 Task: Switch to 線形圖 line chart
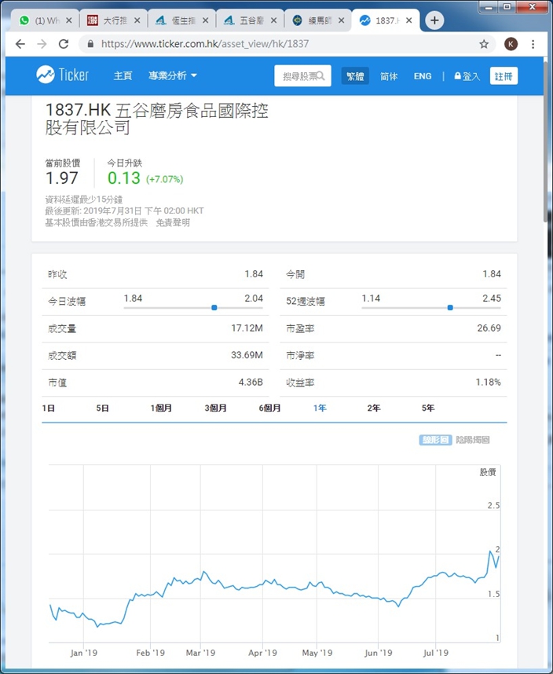tap(435, 440)
